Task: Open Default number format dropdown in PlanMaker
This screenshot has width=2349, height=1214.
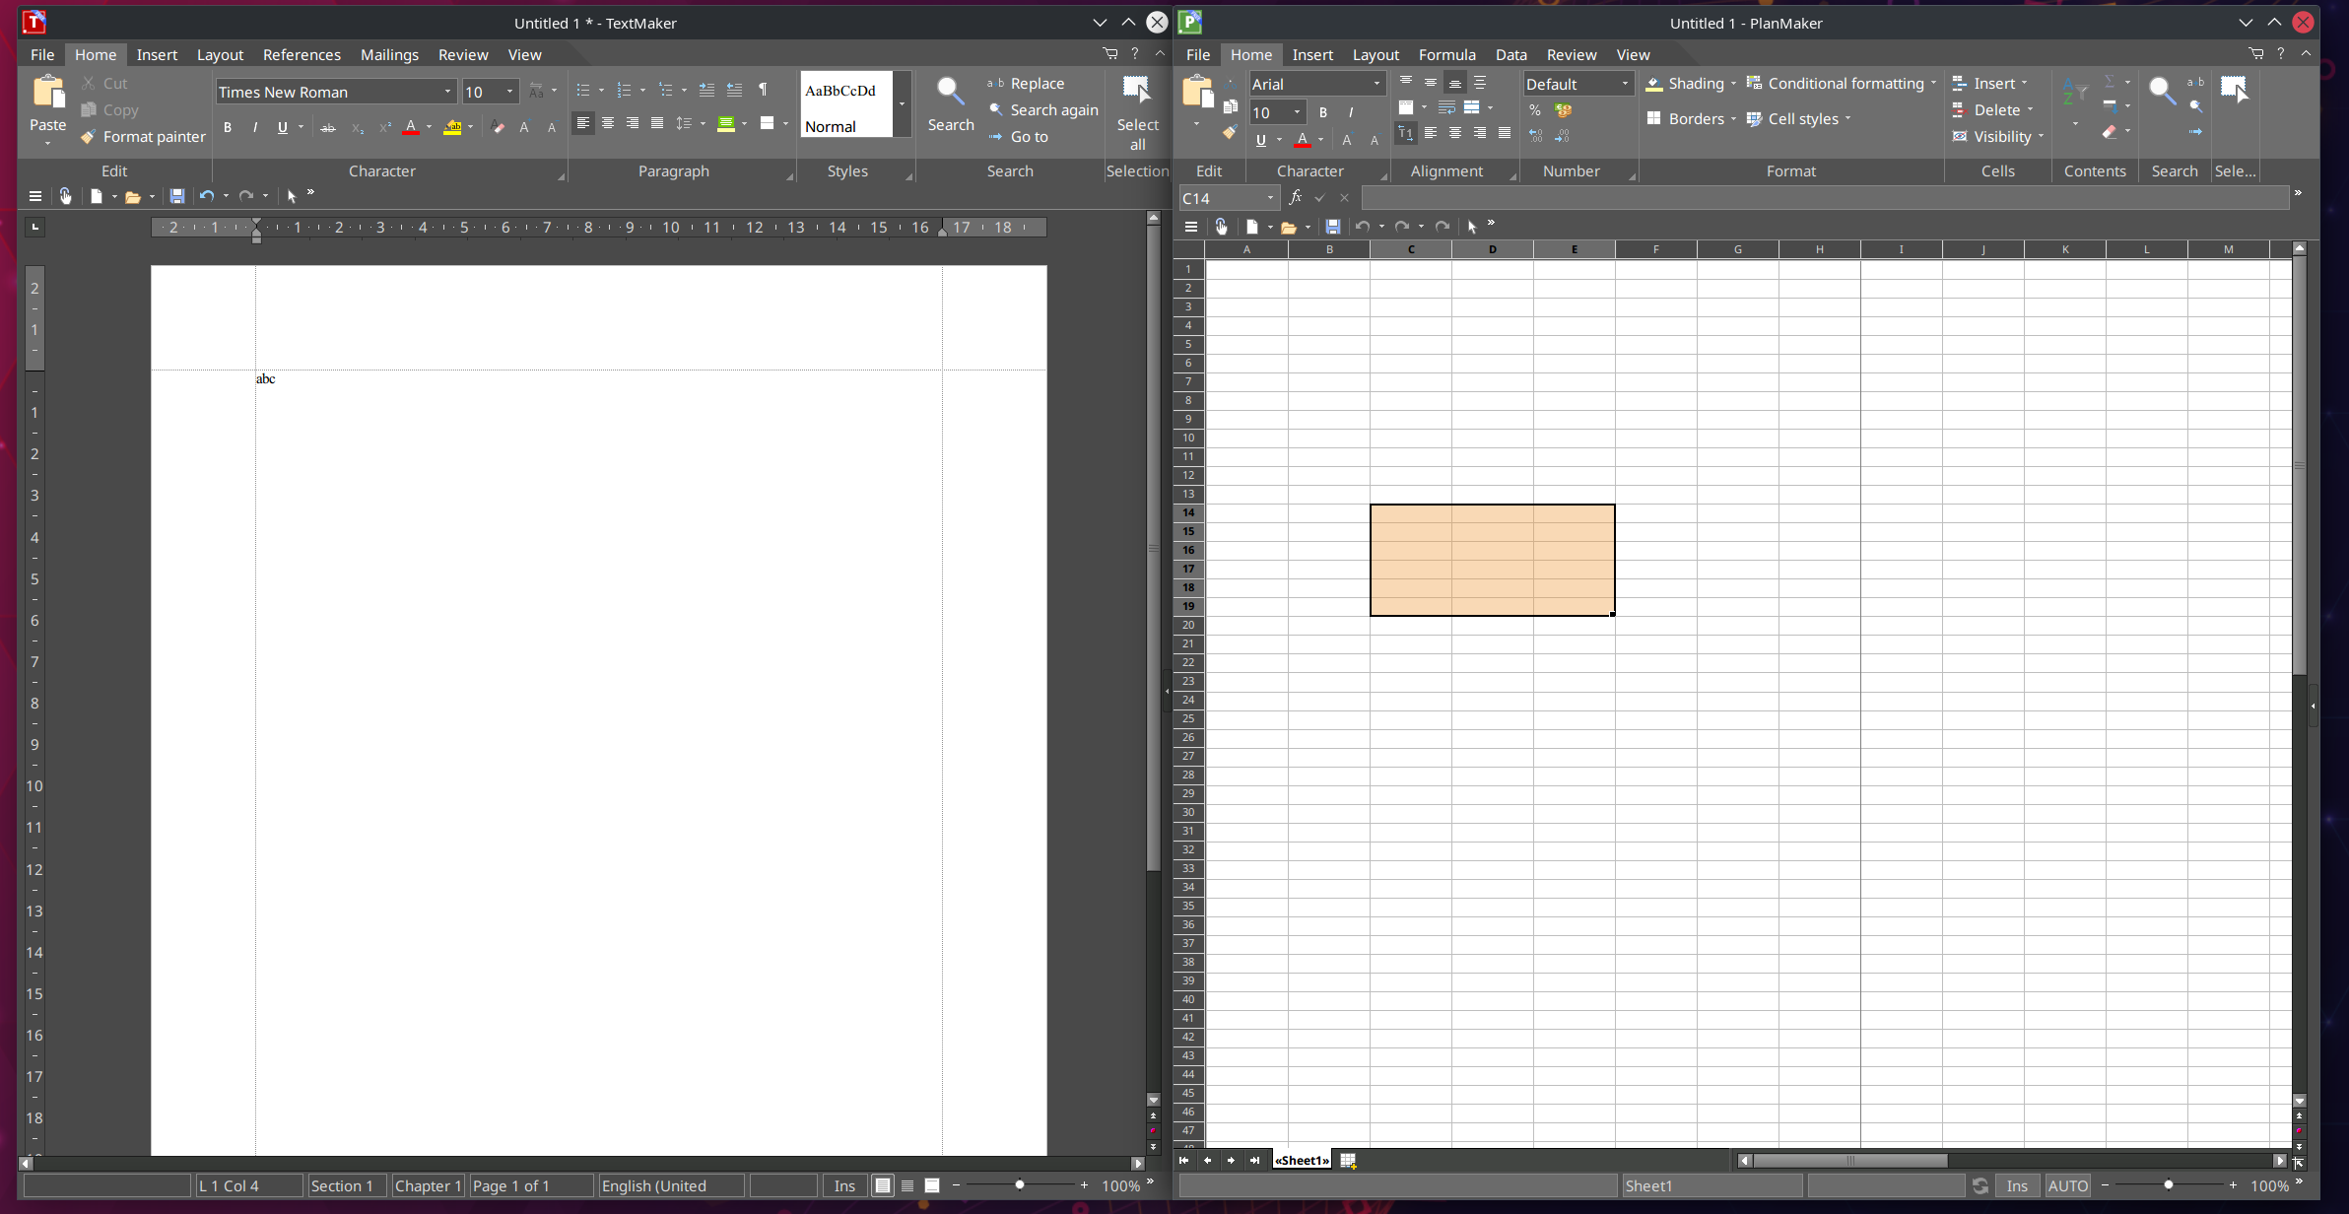Action: [x=1624, y=85]
